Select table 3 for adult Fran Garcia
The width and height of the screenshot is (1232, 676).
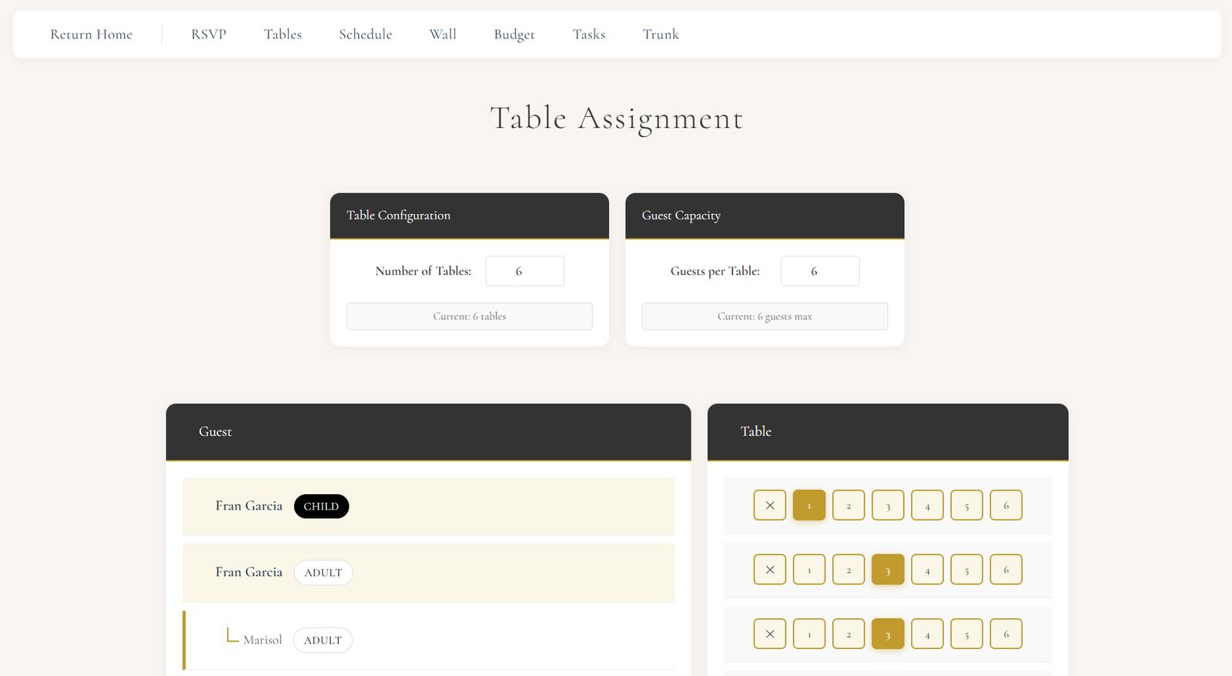(888, 570)
